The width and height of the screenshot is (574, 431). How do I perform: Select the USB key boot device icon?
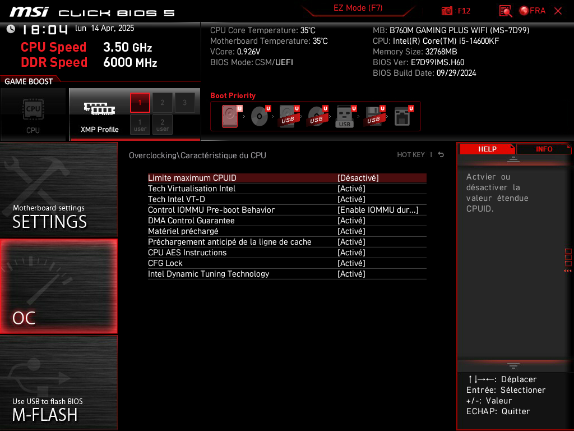345,116
